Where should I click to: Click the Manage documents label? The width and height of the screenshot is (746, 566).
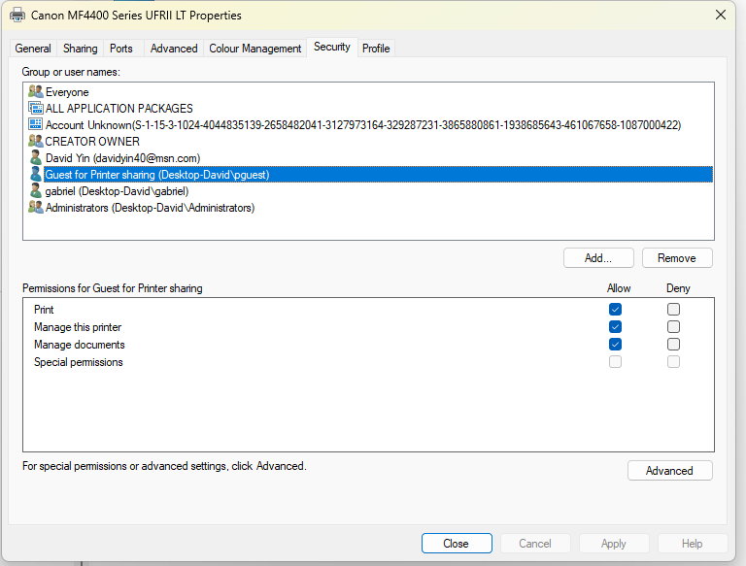(x=80, y=345)
